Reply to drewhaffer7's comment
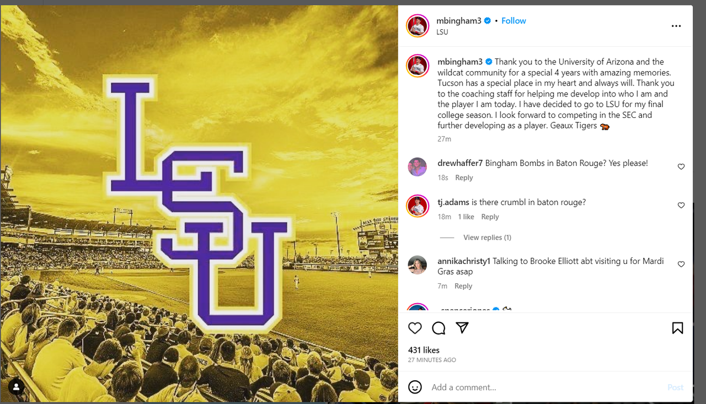The height and width of the screenshot is (404, 706). 464,177
